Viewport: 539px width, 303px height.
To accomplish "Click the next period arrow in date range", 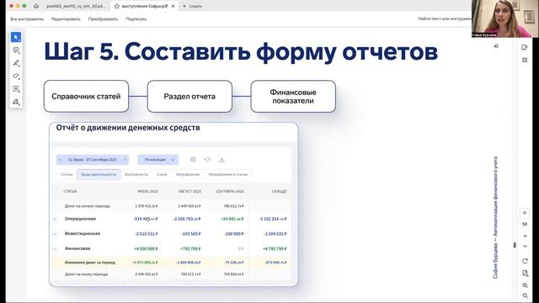I will (125, 160).
